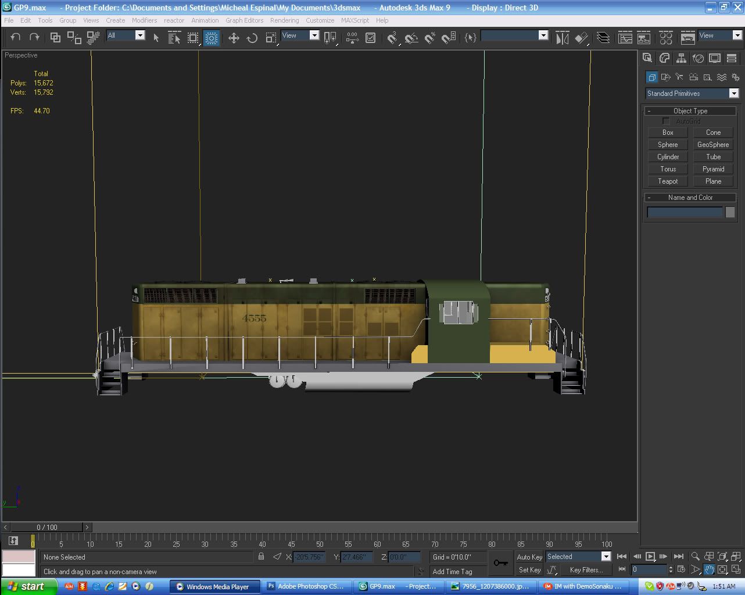
Task: Click the Mirror tool icon
Action: point(563,37)
